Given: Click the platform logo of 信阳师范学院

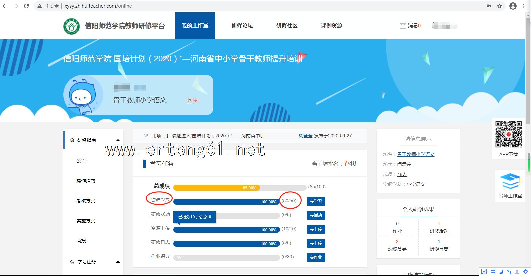Looking at the screenshot, I should (71, 26).
